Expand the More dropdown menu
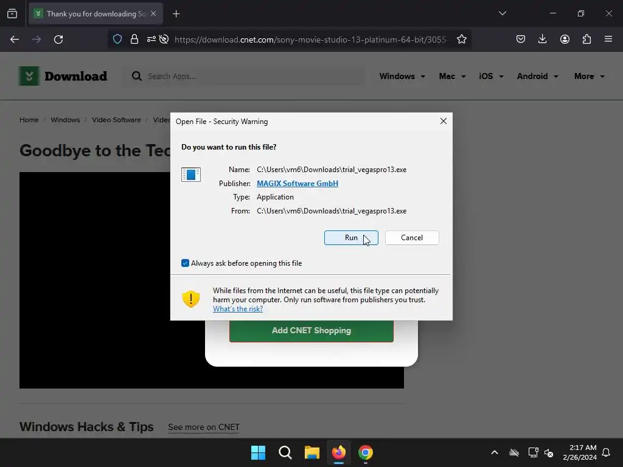This screenshot has height=467, width=623. [589, 76]
